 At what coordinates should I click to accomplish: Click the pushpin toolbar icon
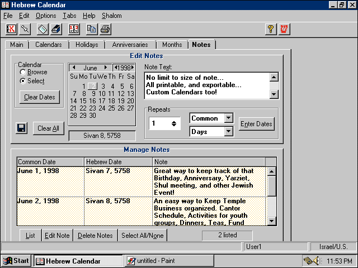click(25, 29)
